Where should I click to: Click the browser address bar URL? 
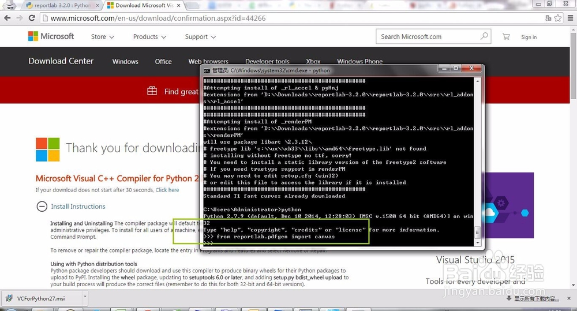158,18
